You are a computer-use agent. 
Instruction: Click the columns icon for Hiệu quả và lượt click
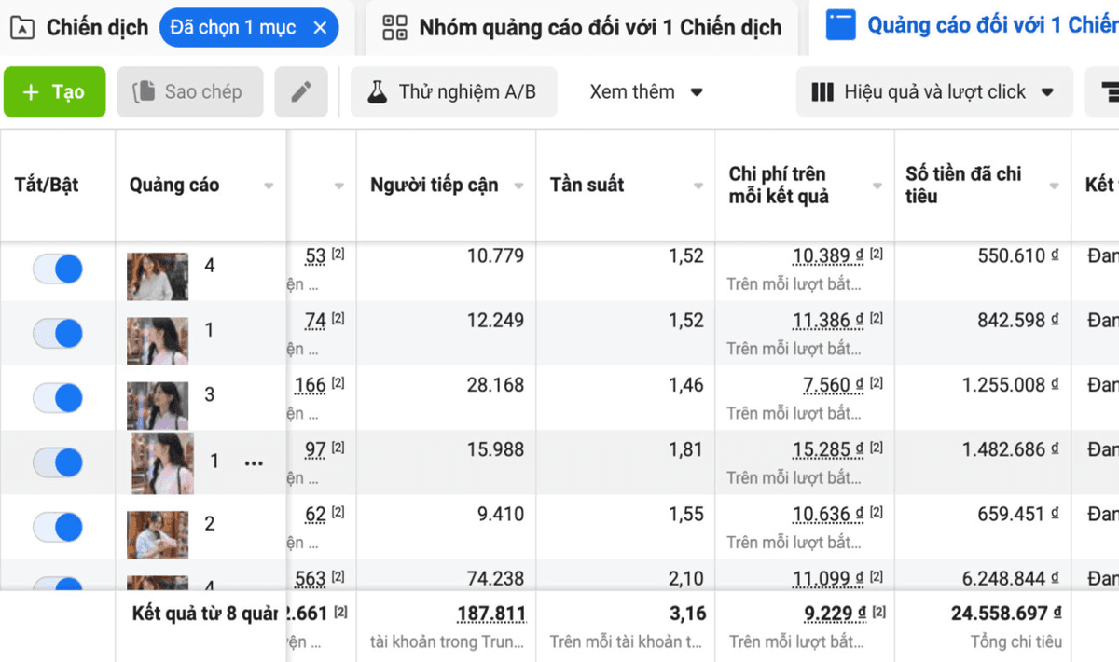pos(822,91)
